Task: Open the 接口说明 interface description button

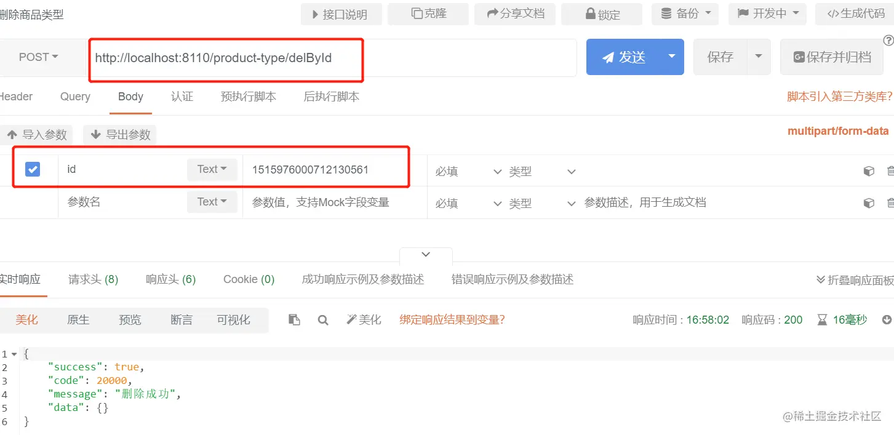Action: (341, 14)
